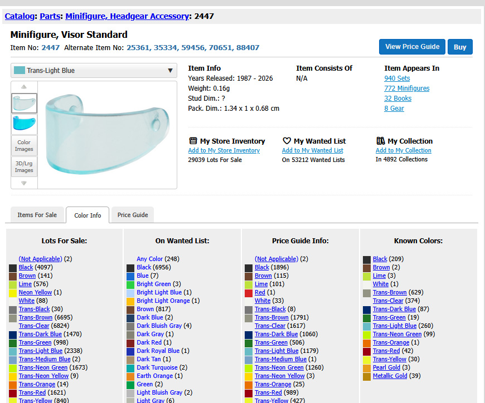
Task: Open the 940 Sets link
Action: [397, 78]
